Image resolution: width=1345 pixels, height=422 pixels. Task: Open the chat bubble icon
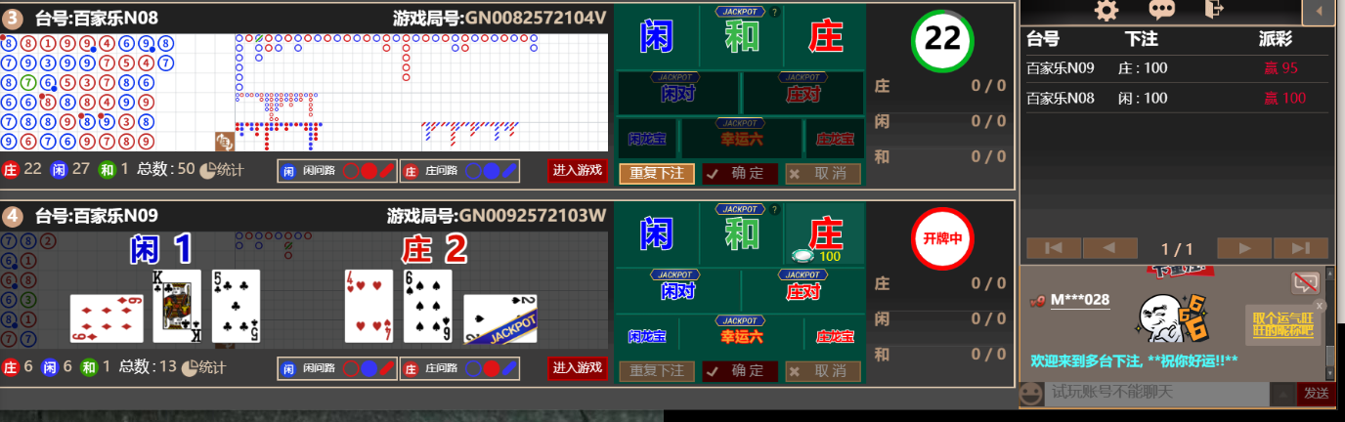(1161, 10)
